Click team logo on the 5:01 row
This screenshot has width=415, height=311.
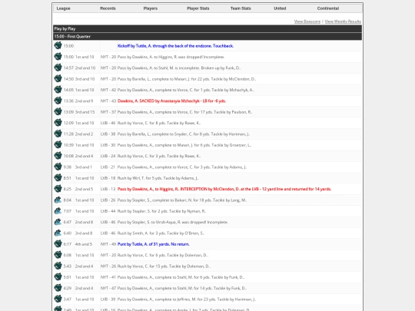[x=58, y=277]
